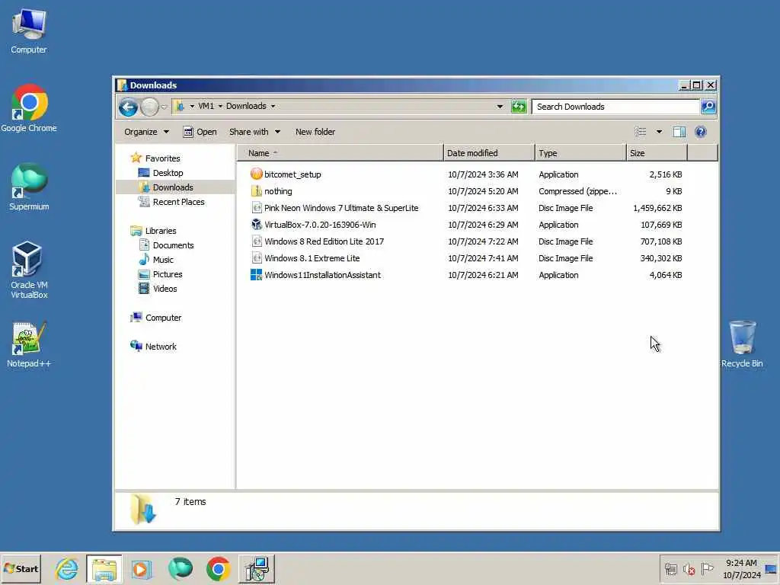Viewport: 780px width, 585px height.
Task: Select the Recycle Bin icon
Action: (x=742, y=344)
